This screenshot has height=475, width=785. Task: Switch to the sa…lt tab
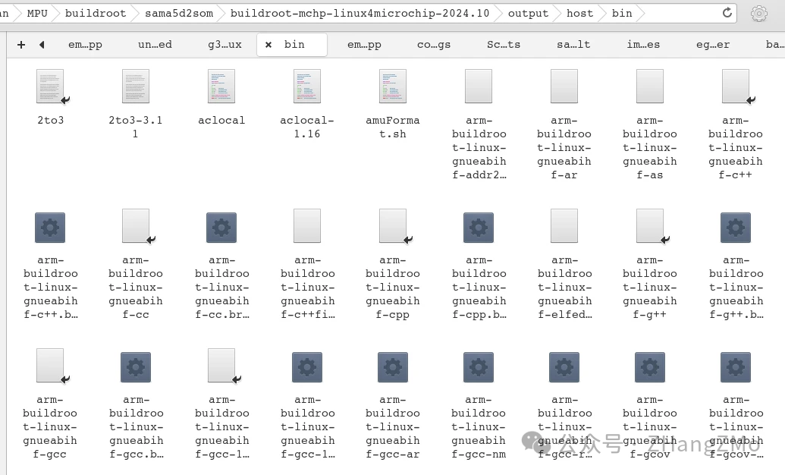(573, 45)
